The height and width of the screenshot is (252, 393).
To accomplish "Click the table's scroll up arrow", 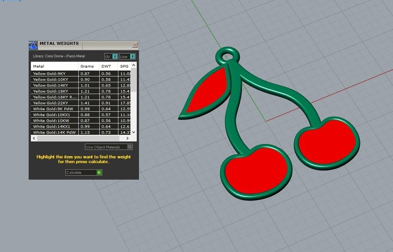I will (133, 65).
